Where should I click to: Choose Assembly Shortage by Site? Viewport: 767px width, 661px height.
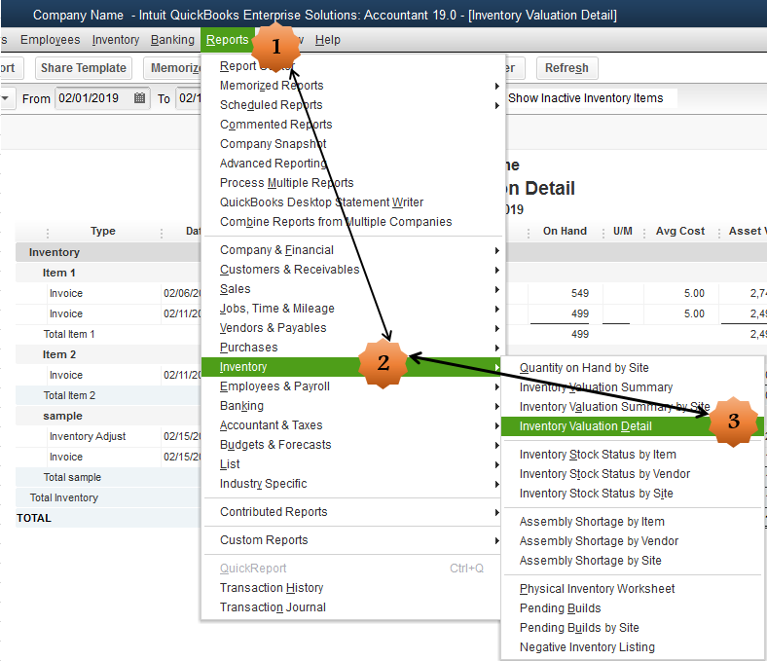(x=633, y=561)
